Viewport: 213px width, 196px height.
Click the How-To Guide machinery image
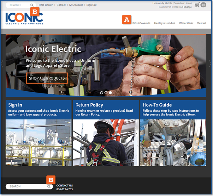coord(173,143)
